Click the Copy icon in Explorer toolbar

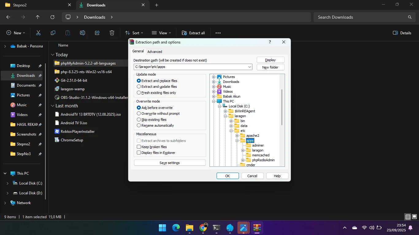point(53,33)
